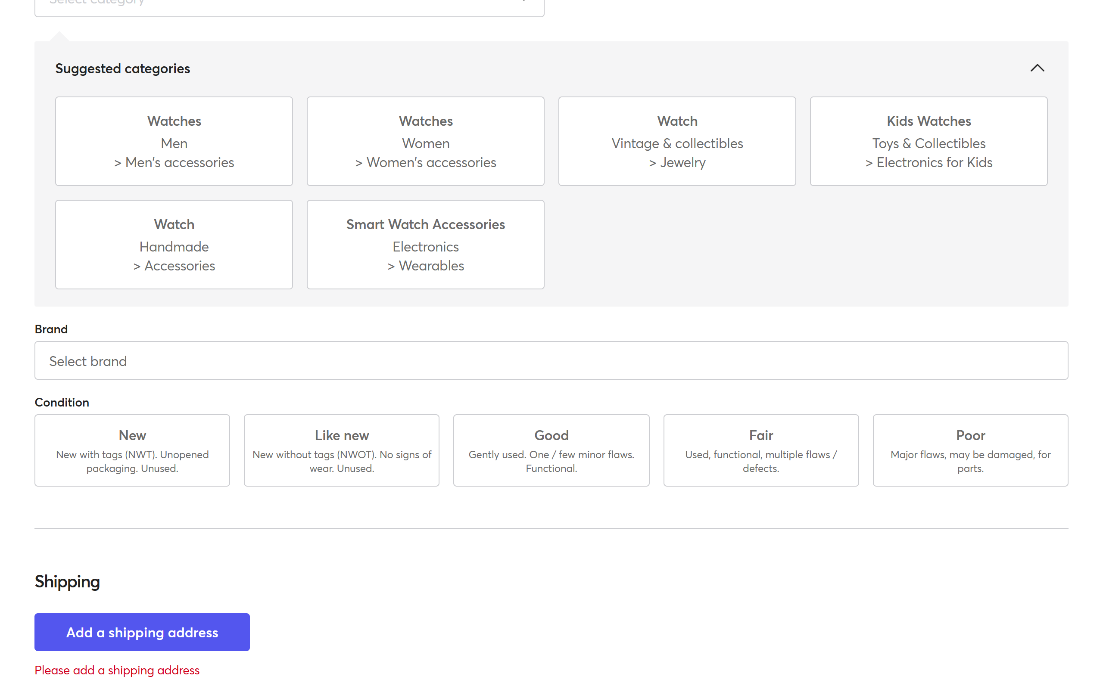The image size is (1103, 689).
Task: Set condition to Good
Action: click(x=551, y=450)
